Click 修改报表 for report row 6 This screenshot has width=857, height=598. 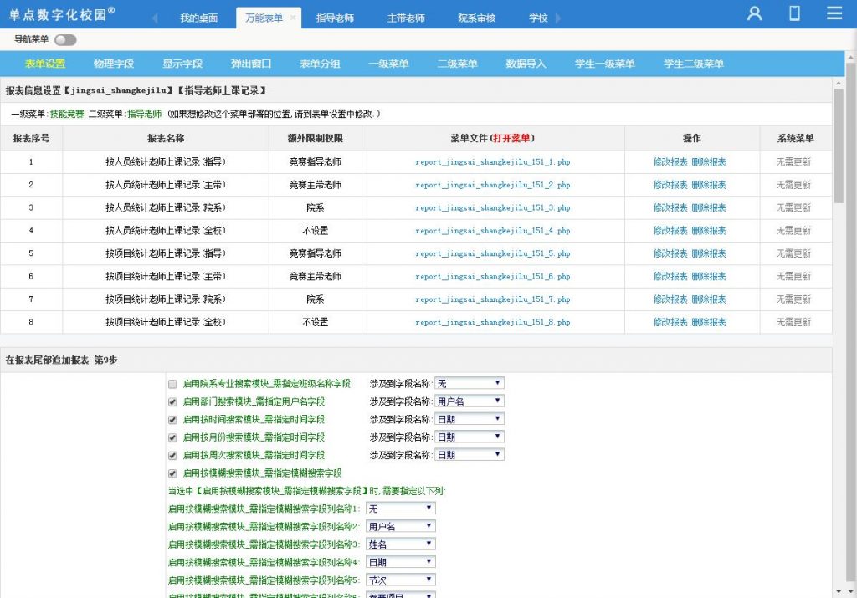[x=670, y=277]
